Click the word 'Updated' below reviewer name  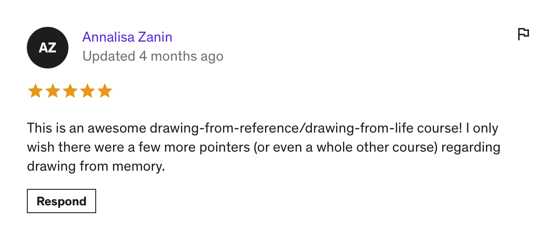tap(109, 56)
